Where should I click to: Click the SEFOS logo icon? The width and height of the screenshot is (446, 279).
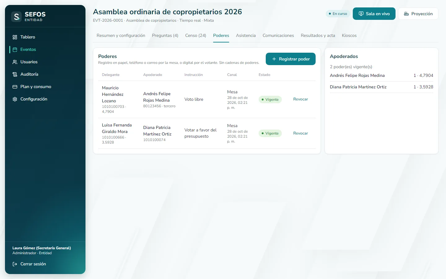tap(16, 16)
